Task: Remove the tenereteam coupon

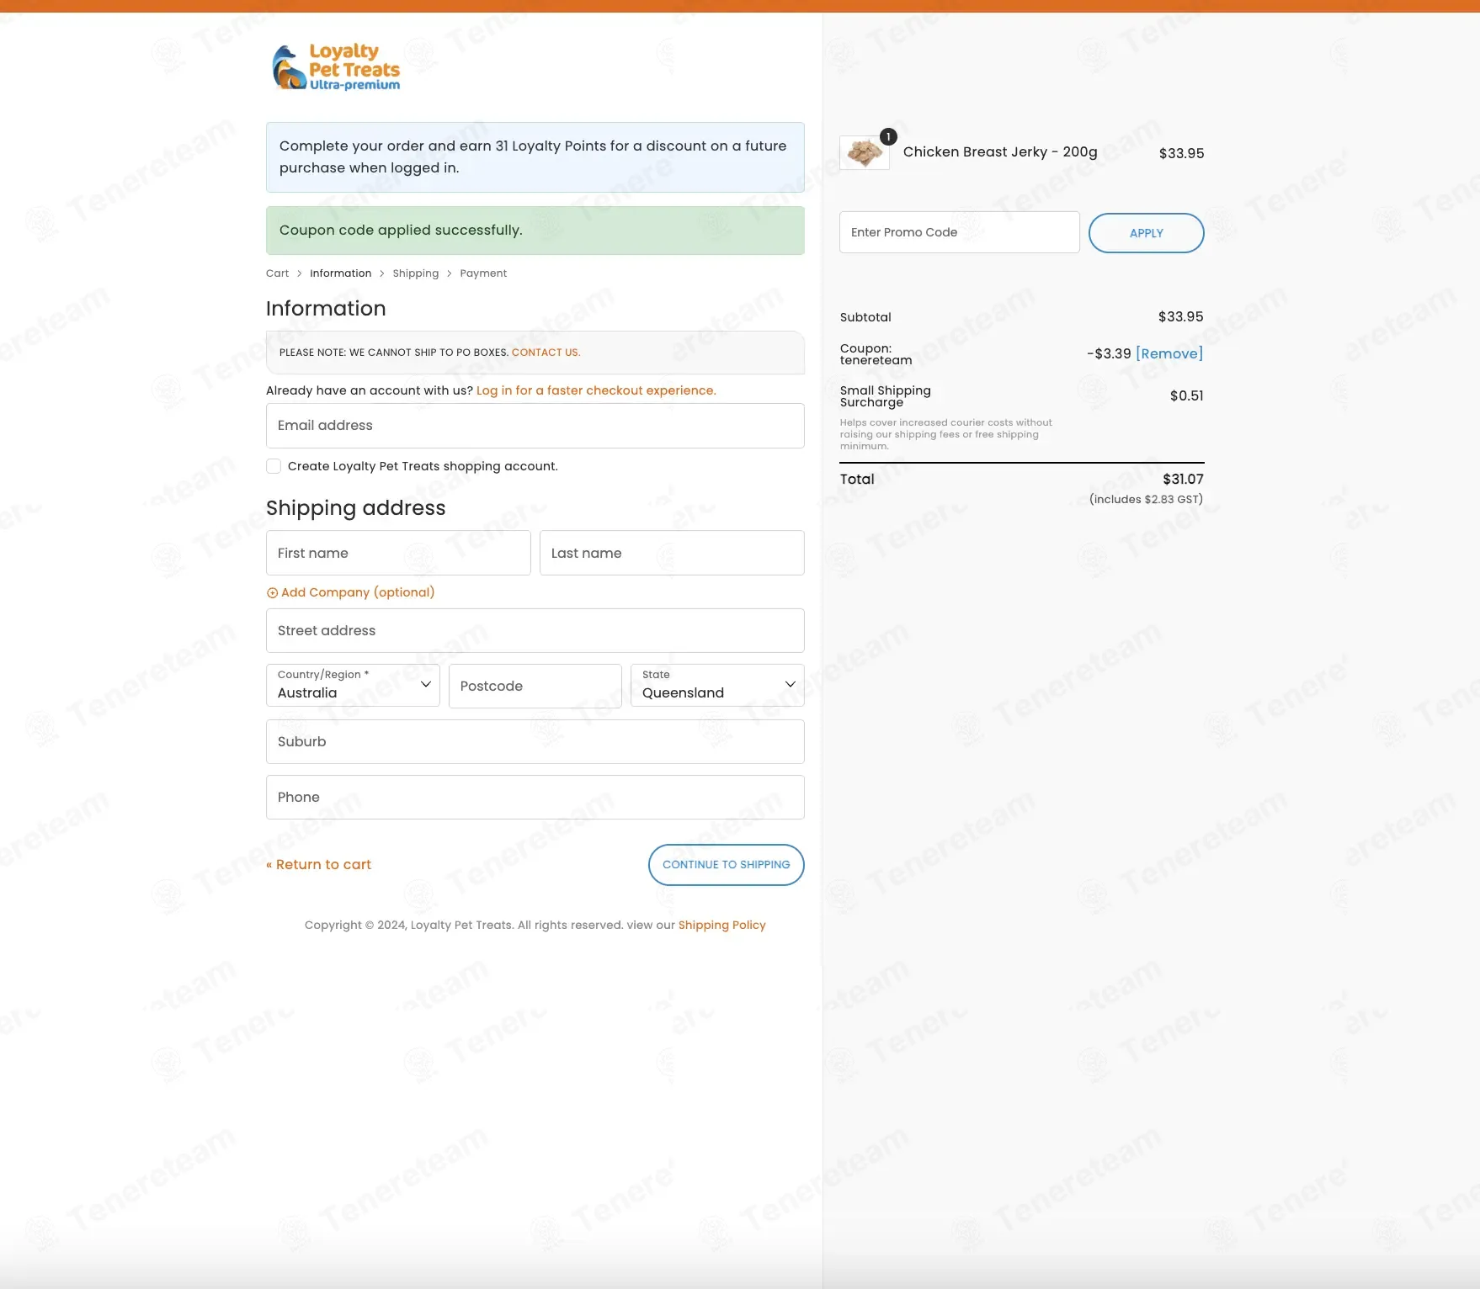Action: [x=1169, y=354]
